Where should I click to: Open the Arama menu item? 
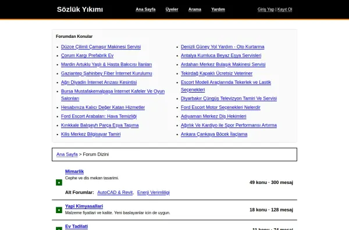(195, 9)
